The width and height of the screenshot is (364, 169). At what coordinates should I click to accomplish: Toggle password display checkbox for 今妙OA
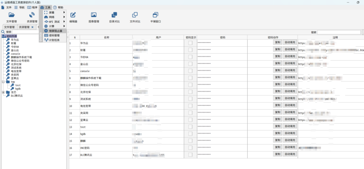[x=190, y=57]
